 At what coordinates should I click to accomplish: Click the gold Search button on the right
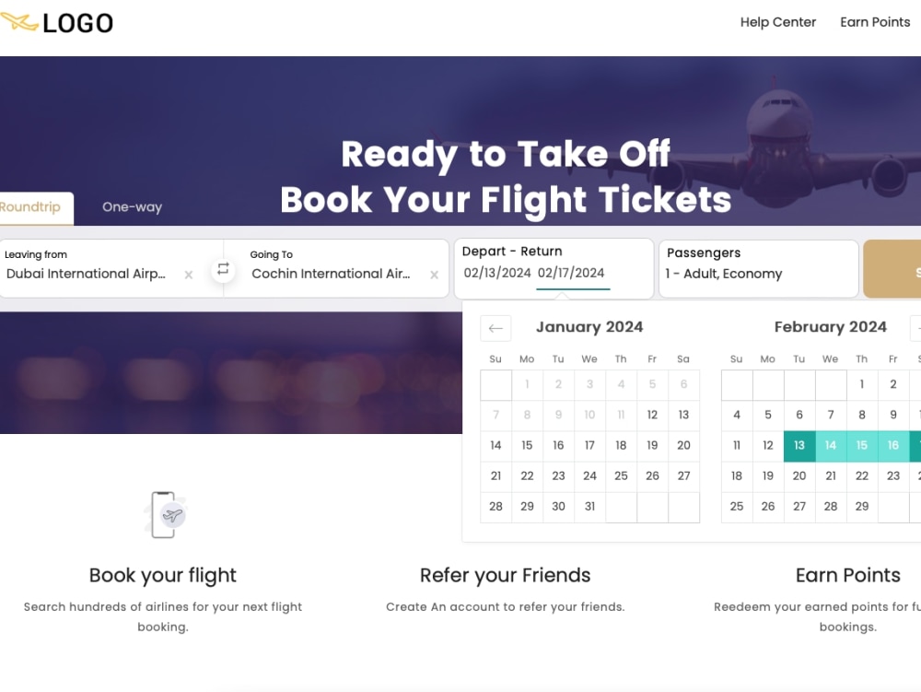(x=899, y=268)
